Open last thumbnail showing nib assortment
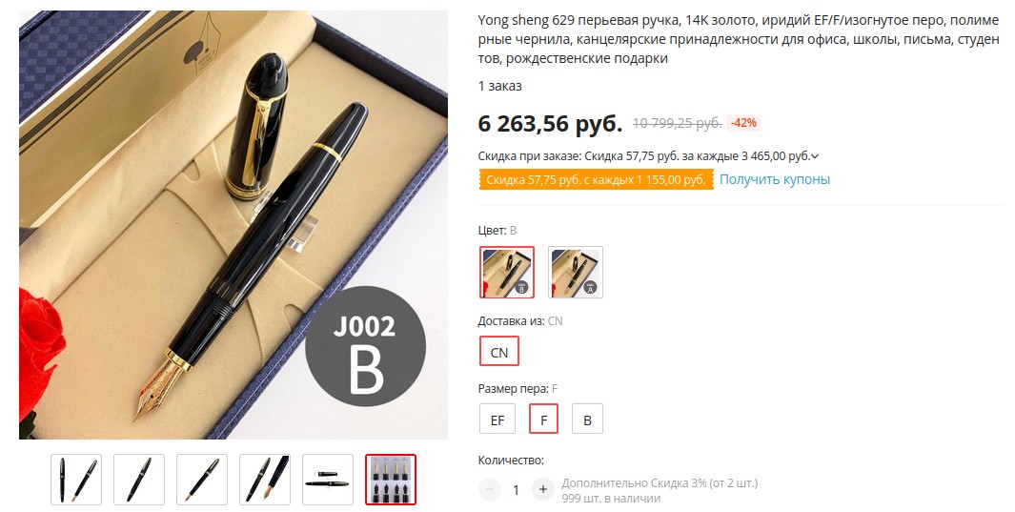This screenshot has width=1015, height=512. (x=391, y=480)
